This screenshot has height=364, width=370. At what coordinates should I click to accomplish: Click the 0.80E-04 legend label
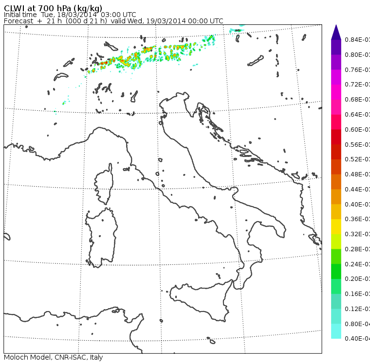pyautogui.click(x=357, y=324)
